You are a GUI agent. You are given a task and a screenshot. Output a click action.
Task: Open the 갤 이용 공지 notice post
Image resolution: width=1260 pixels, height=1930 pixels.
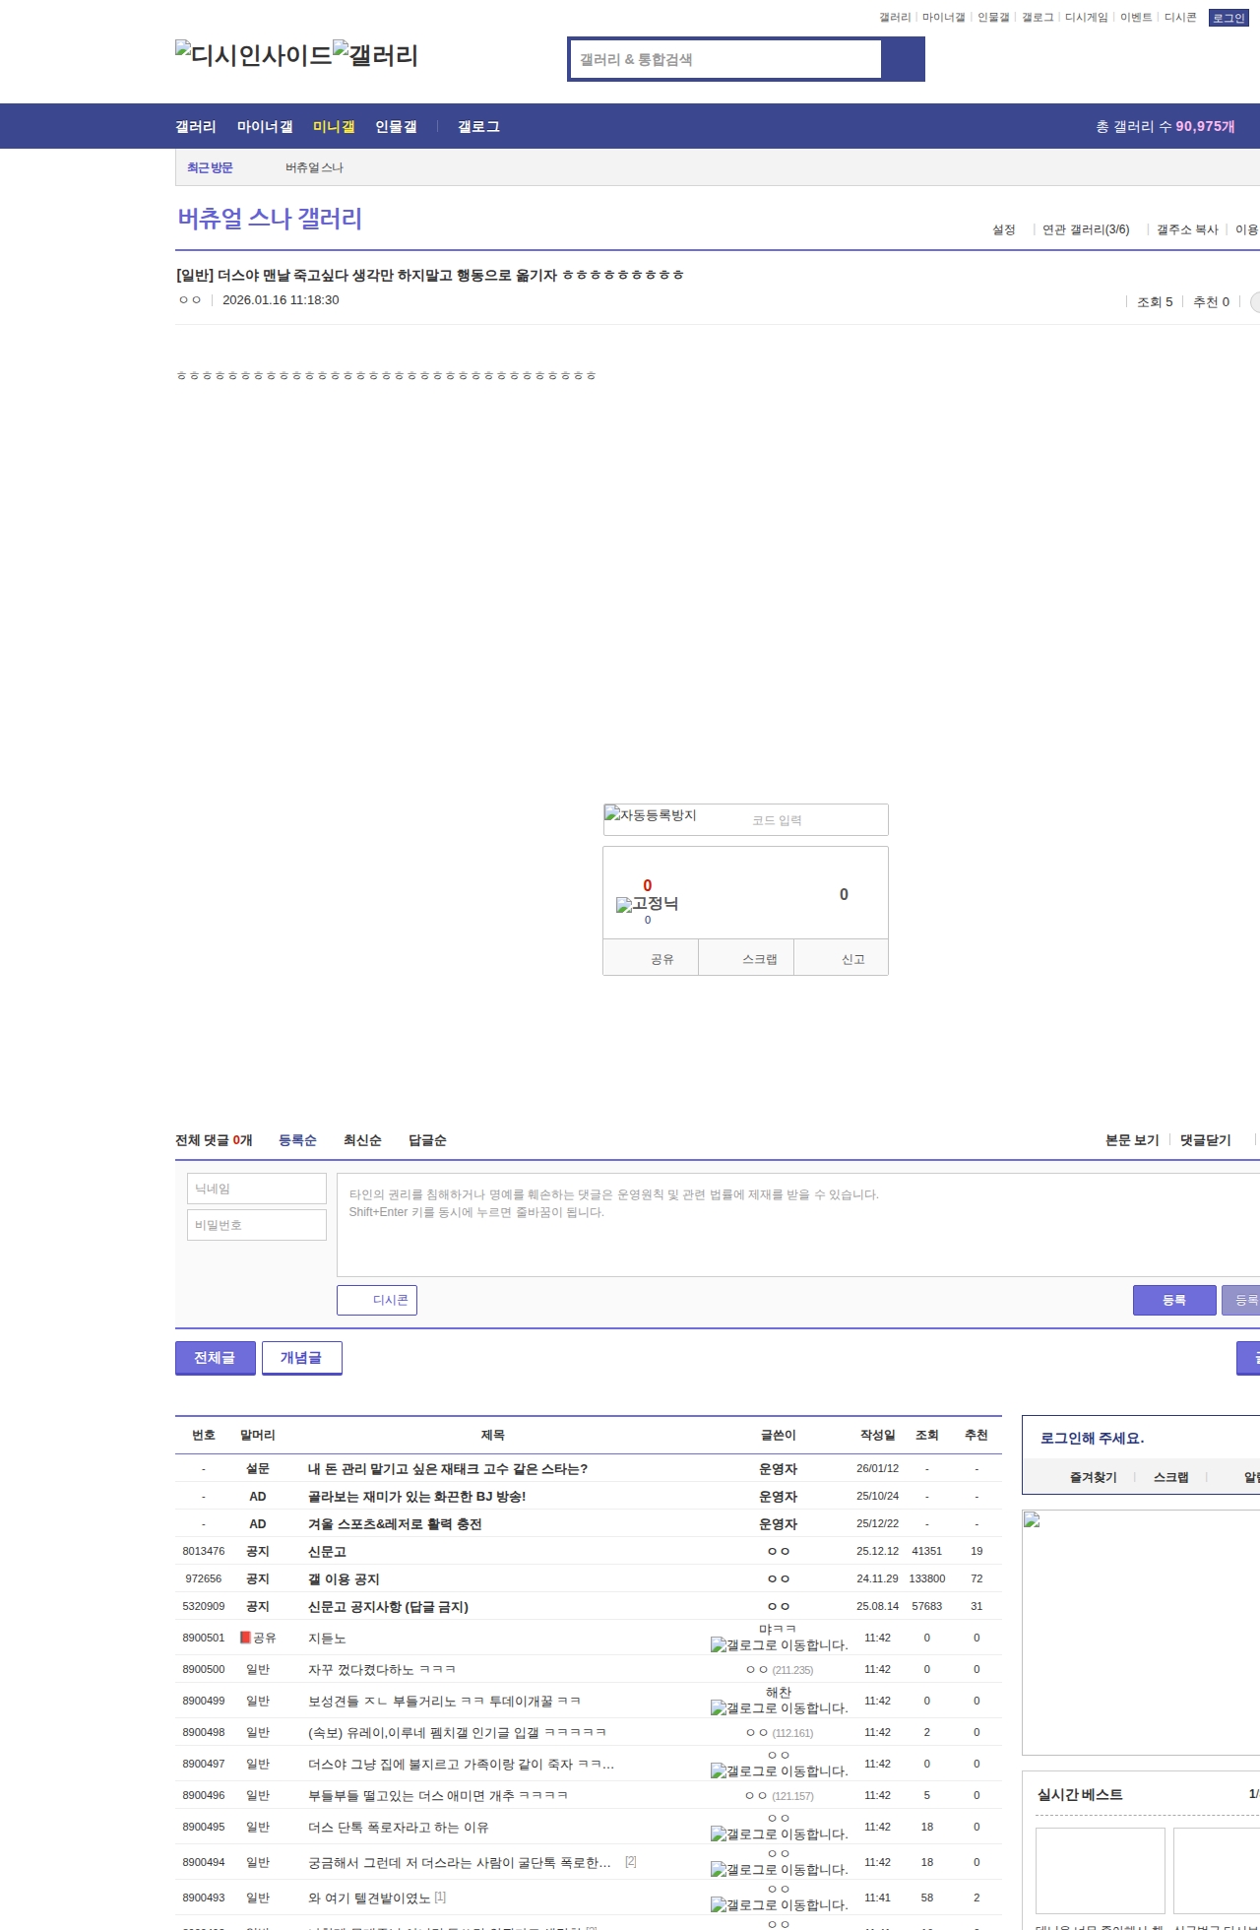click(344, 1578)
